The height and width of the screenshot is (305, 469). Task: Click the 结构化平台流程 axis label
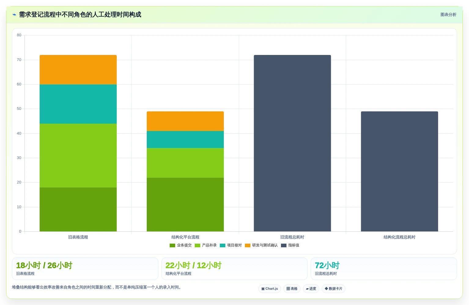(x=185, y=237)
